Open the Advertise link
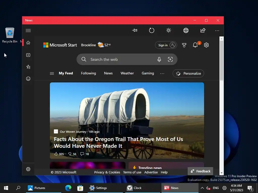The height and width of the screenshot is (193, 258). click(x=151, y=172)
